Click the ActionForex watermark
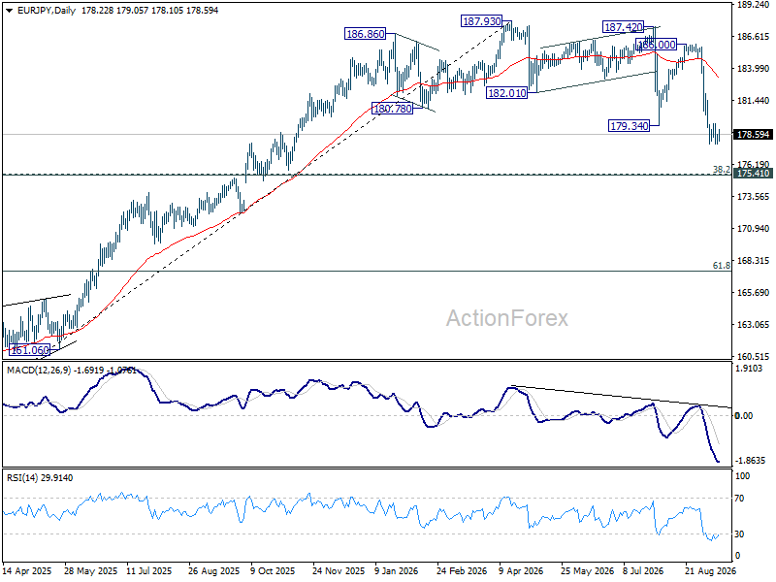This screenshot has width=776, height=582. pyautogui.click(x=507, y=318)
